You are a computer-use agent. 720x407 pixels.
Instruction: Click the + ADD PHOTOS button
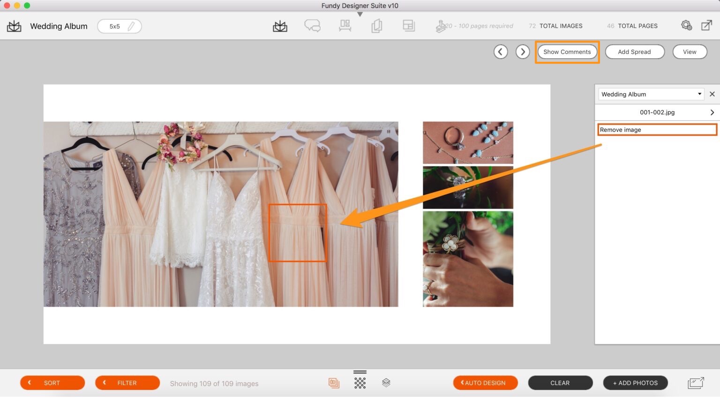(x=635, y=383)
